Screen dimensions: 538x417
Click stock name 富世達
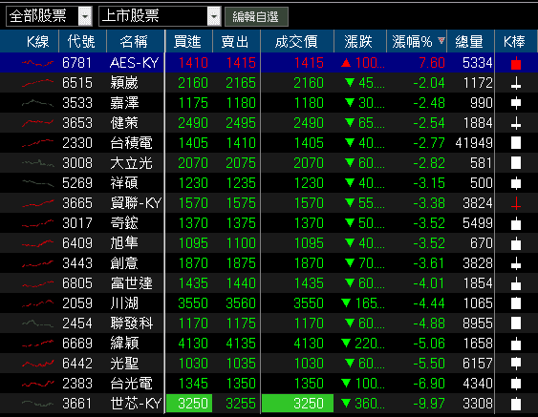tap(132, 283)
